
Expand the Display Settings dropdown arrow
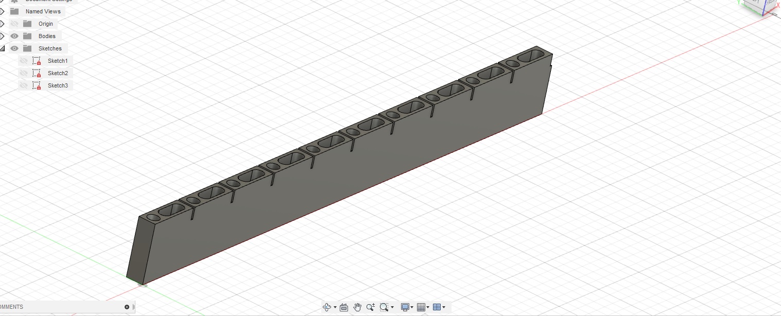tap(412, 307)
